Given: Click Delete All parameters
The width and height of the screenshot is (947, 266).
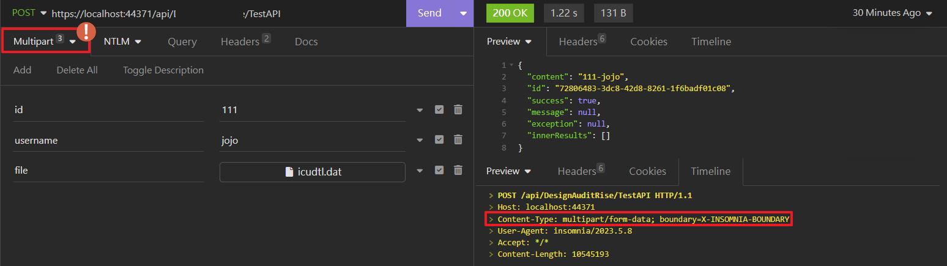Looking at the screenshot, I should click(77, 70).
